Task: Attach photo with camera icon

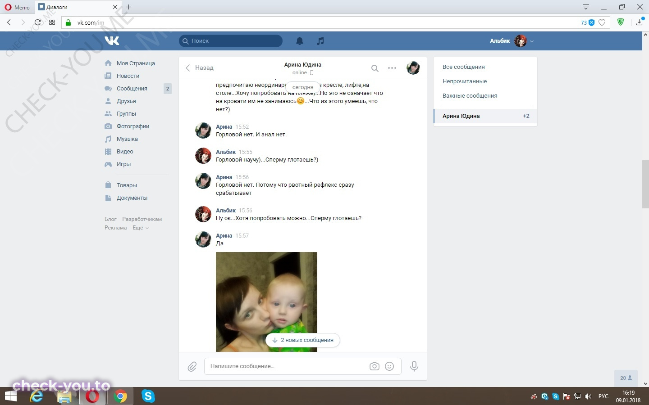Action: coord(374,366)
